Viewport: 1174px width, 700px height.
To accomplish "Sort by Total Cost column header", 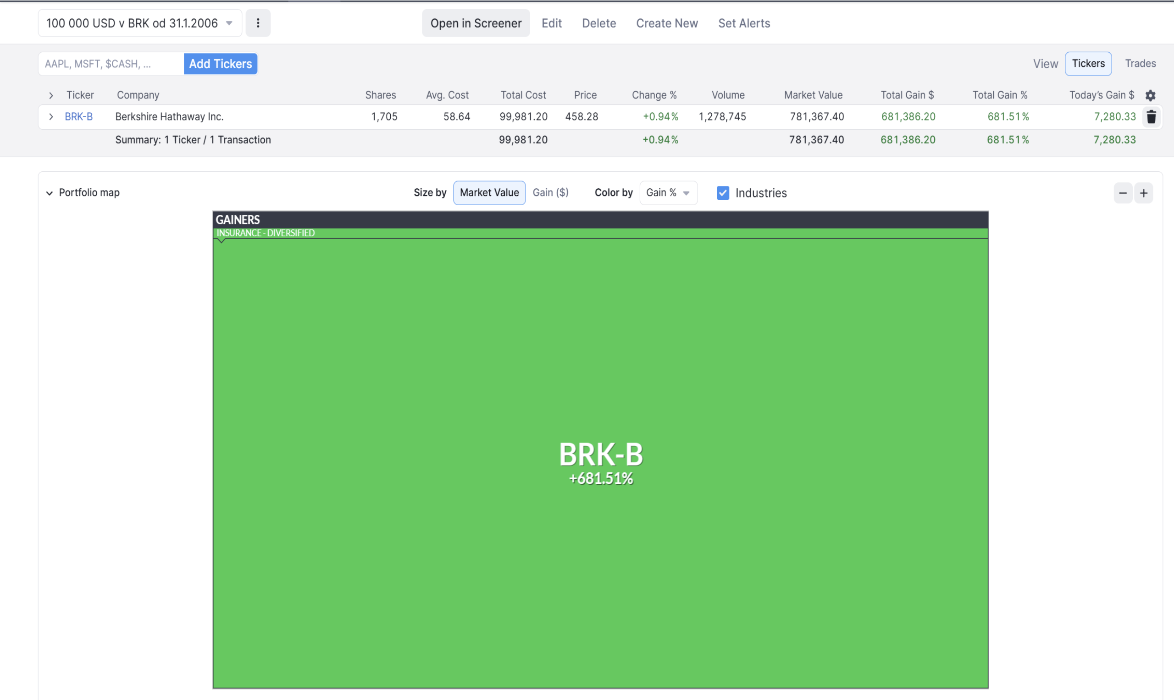I will [523, 95].
